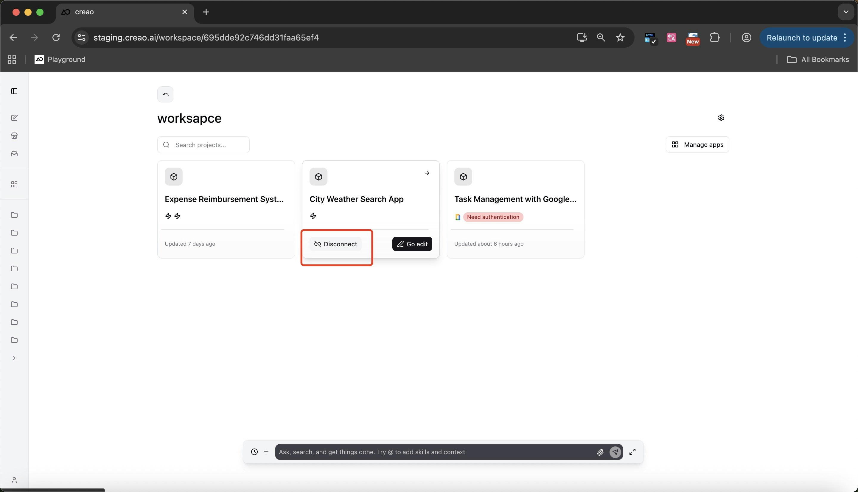This screenshot has height=492, width=858.
Task: Toggle the sidebar panel icon
Action: point(14,91)
